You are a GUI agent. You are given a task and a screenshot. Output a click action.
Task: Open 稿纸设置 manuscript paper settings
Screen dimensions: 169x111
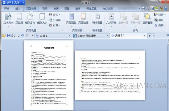coord(97,18)
